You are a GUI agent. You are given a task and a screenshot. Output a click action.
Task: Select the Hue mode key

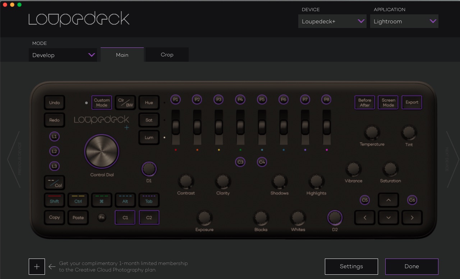click(149, 103)
